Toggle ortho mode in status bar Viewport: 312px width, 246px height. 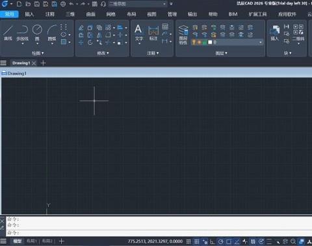(x=213, y=241)
